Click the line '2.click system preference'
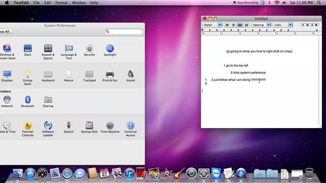 pyautogui.click(x=248, y=73)
